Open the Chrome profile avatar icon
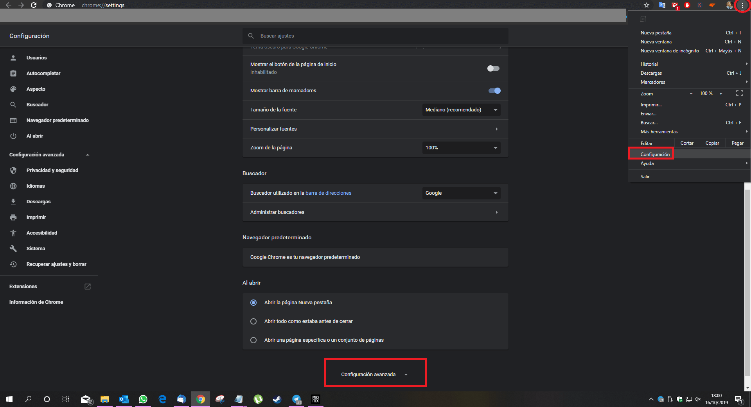Viewport: 751px width, 407px height. coord(730,5)
